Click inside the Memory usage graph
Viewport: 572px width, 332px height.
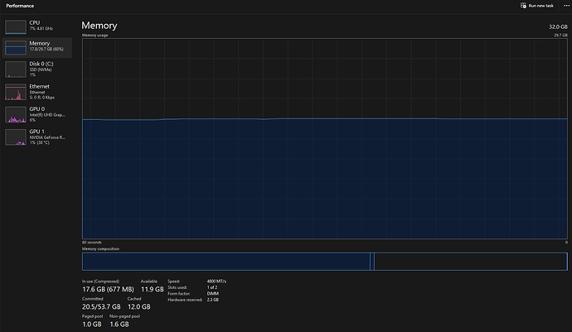point(325,138)
